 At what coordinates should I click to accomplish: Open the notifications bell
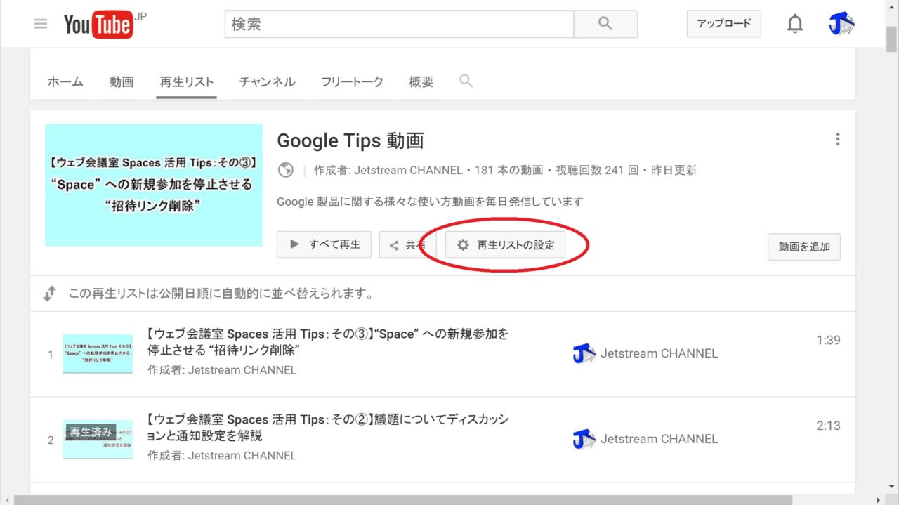794,24
